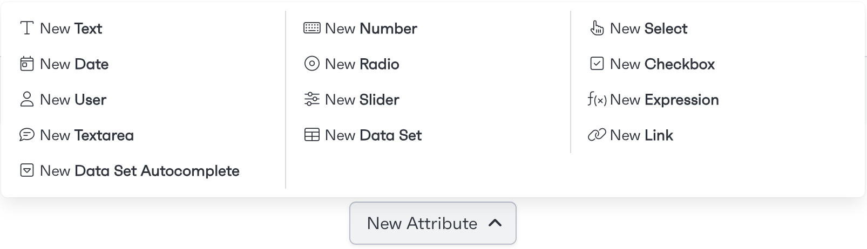This screenshot has width=867, height=249.
Task: Choose New Data Set Autocomplete
Action: pyautogui.click(x=157, y=171)
